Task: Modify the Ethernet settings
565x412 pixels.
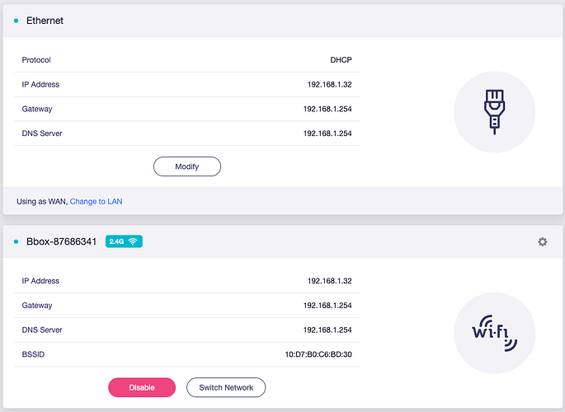Action: pos(187,166)
